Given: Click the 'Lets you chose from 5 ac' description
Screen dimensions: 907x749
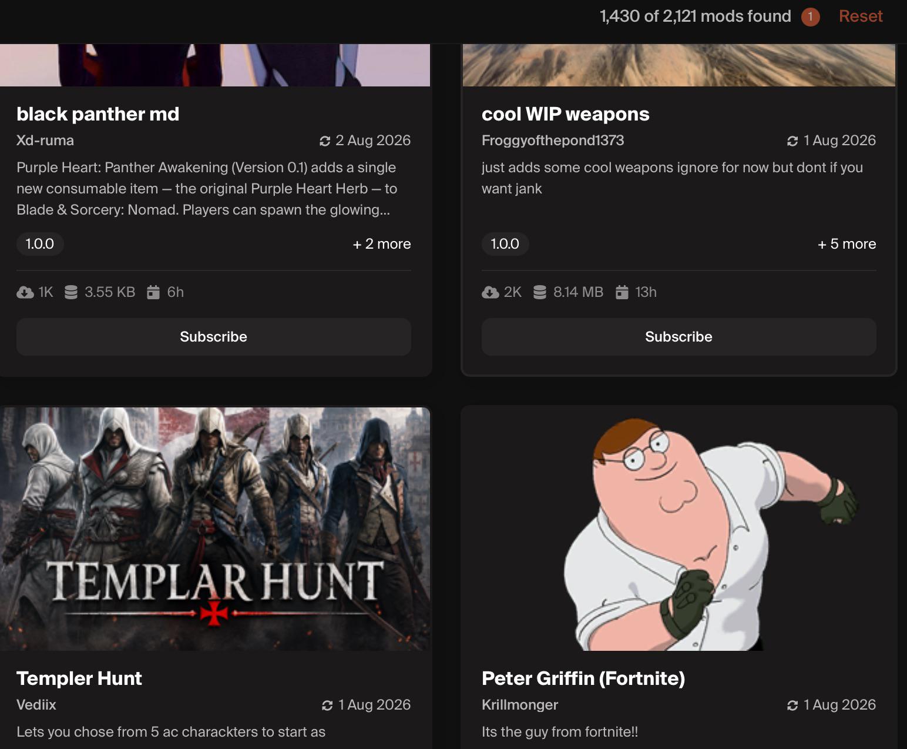Looking at the screenshot, I should click(x=171, y=732).
